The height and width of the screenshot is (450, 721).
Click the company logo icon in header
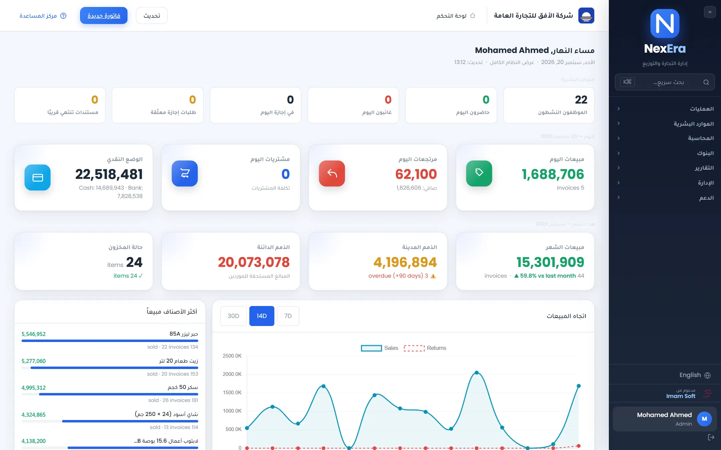[x=586, y=16]
